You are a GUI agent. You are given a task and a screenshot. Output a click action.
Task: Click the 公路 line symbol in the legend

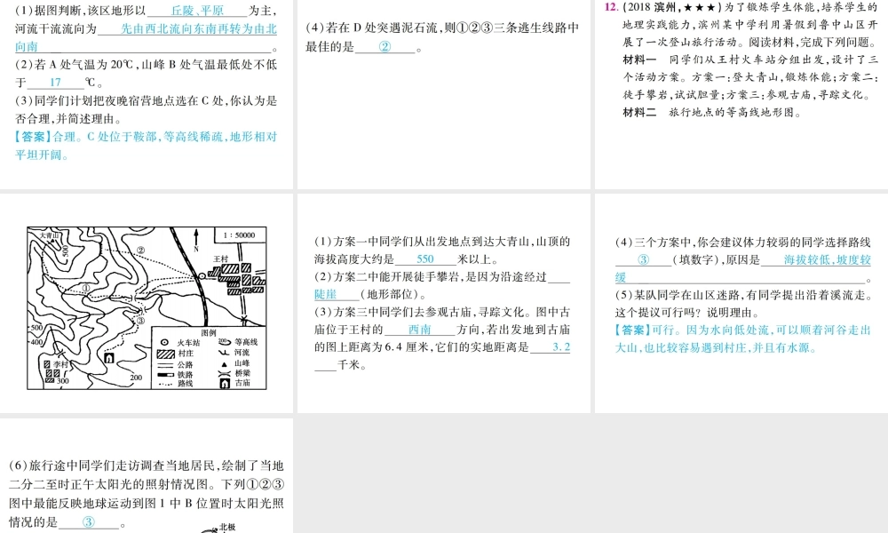click(x=166, y=365)
